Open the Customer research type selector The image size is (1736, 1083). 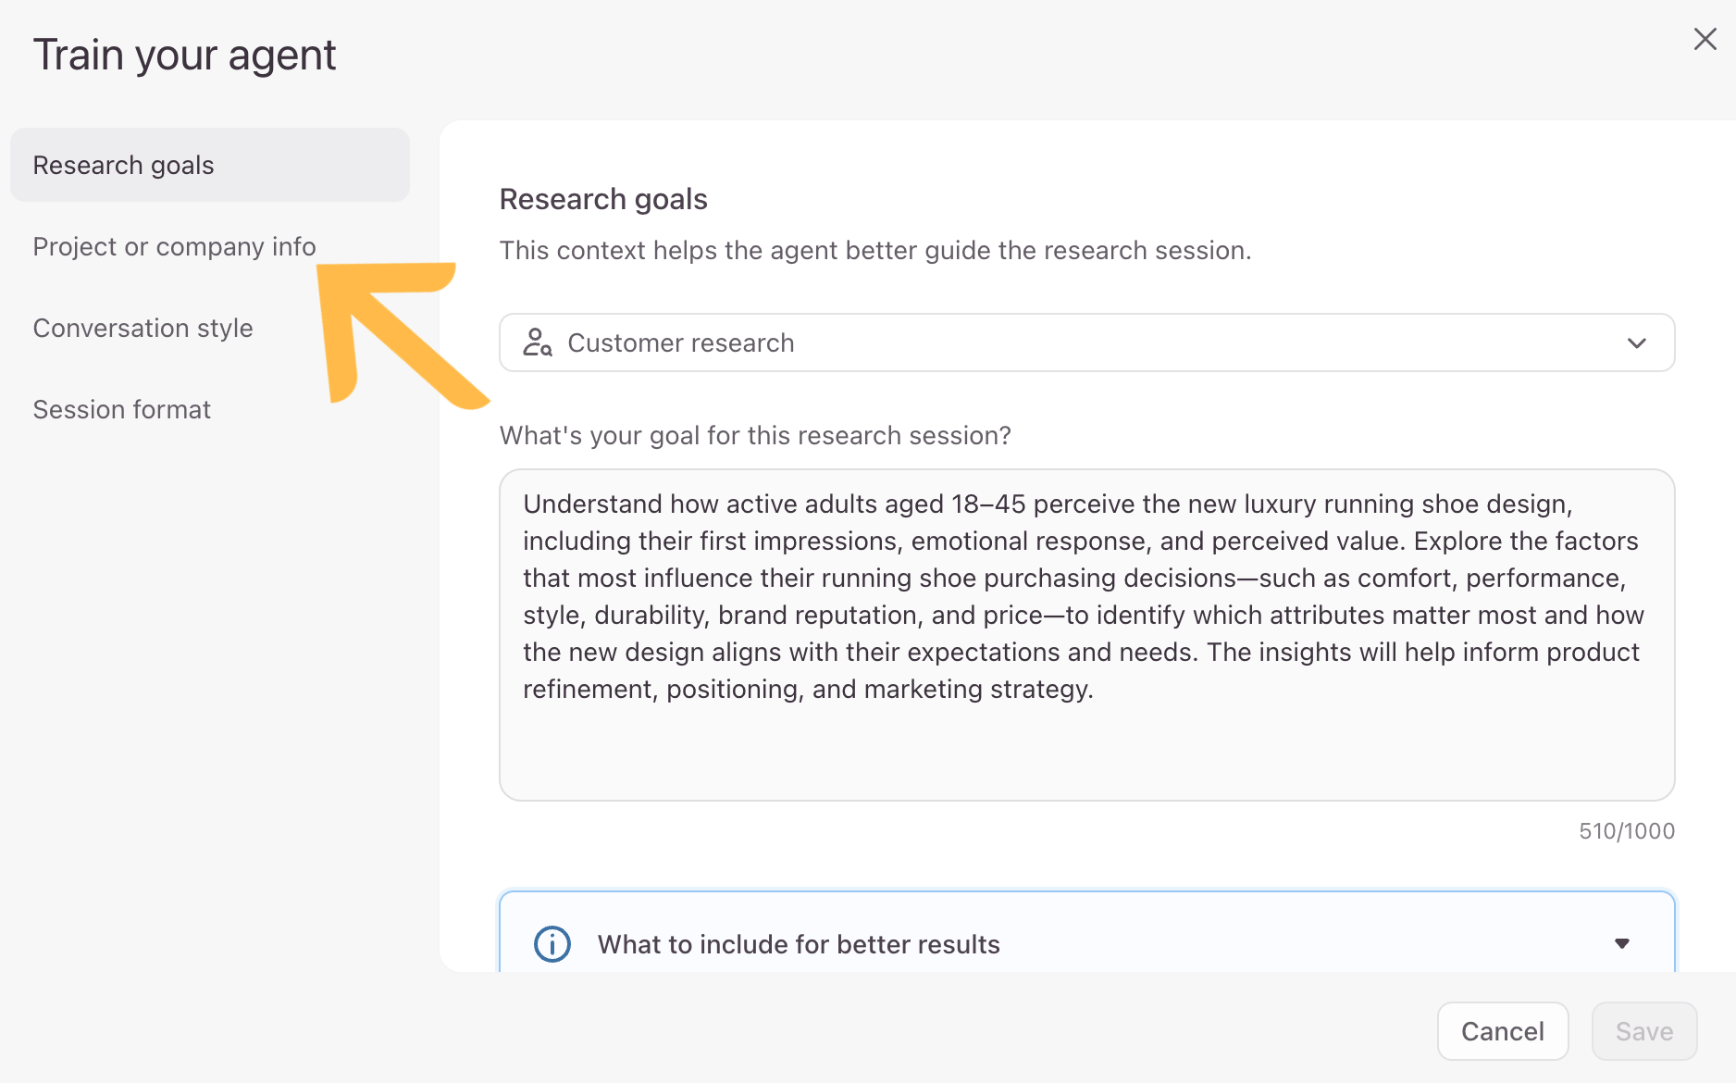tap(1087, 342)
